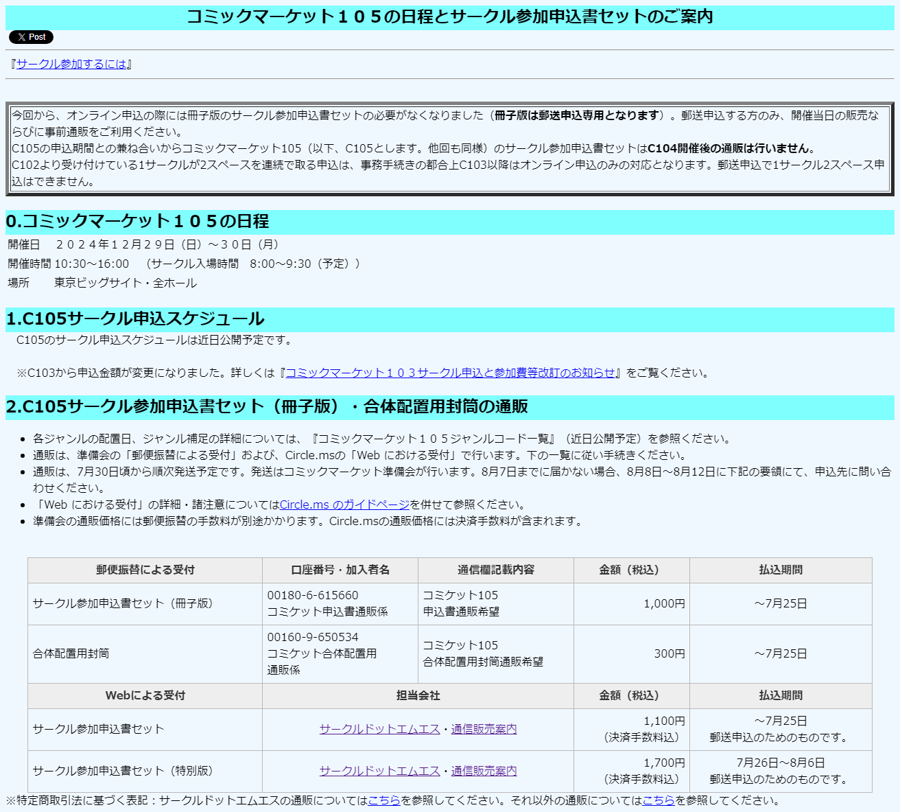Click the X Post share button
The height and width of the screenshot is (812, 900).
point(31,37)
